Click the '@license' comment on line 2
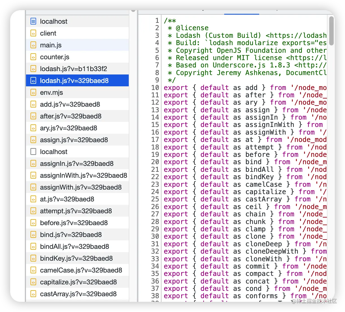Screen dimensions: 345x312 click(192, 28)
